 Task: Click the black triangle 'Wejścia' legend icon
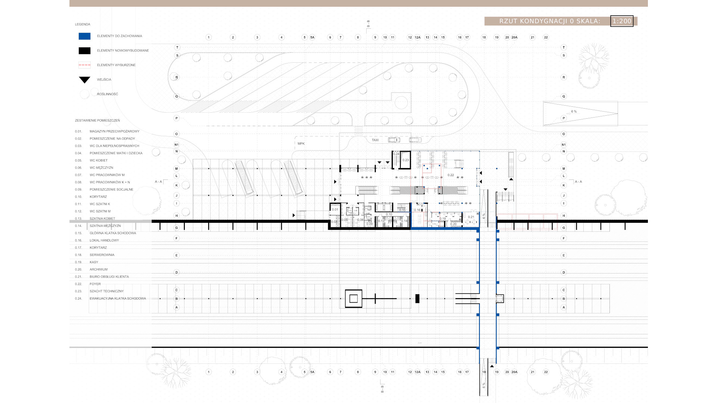tap(84, 79)
